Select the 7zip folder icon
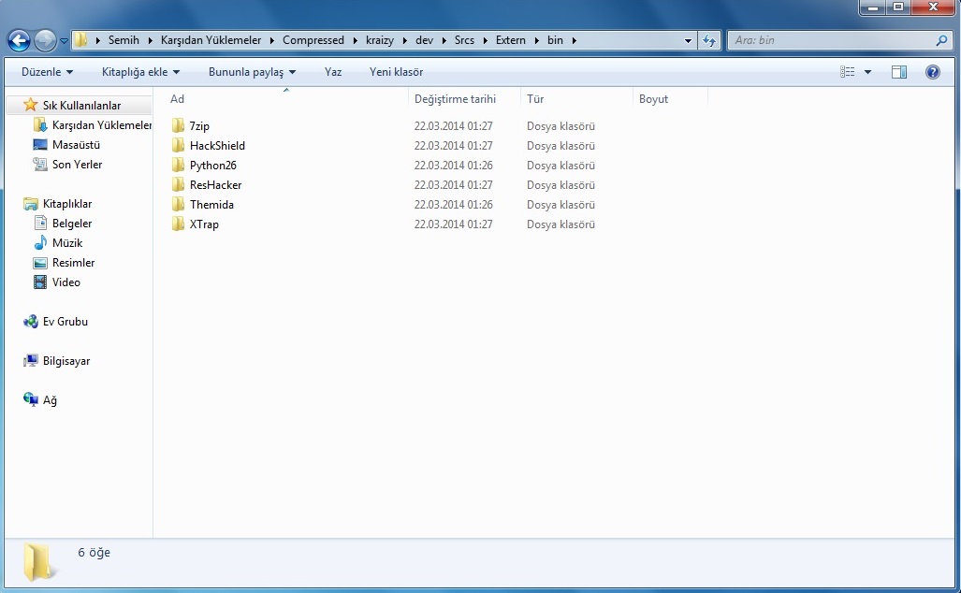 179,125
